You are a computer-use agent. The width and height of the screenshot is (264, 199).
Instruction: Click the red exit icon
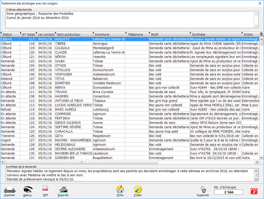pyautogui.click(x=254, y=191)
